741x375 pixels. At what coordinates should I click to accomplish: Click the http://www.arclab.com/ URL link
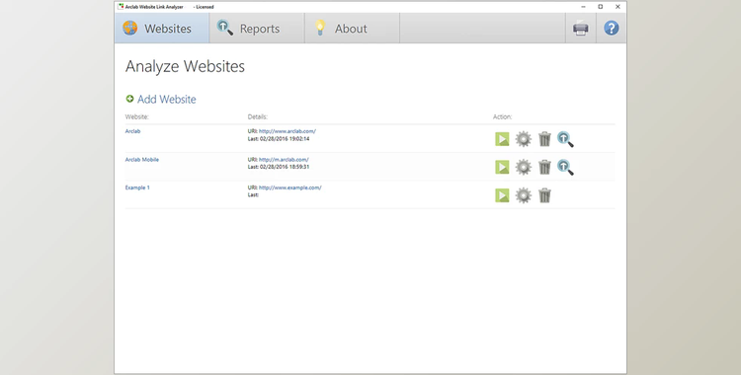288,131
